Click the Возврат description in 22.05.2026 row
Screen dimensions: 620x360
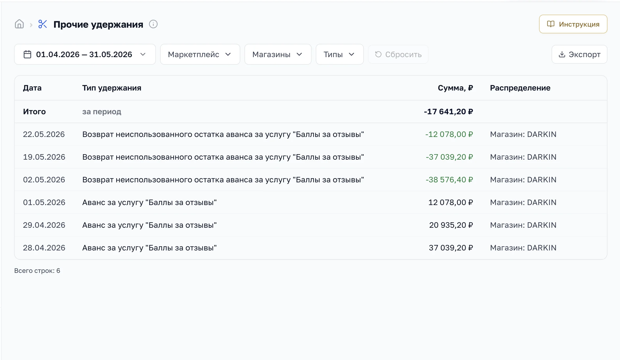(x=223, y=134)
